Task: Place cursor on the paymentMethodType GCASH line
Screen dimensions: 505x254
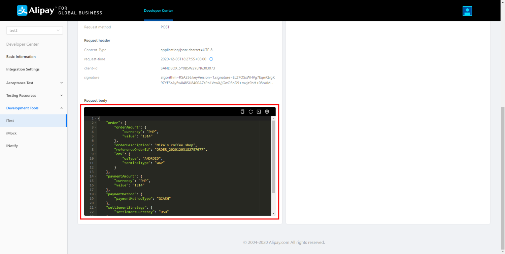Action: pos(143,198)
